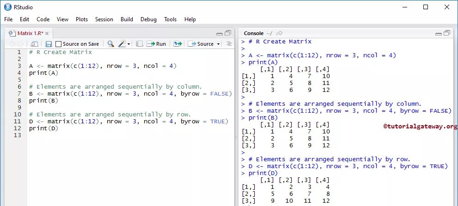Toggle the Source on Save checkbox
Image resolution: width=458 pixels, height=206 pixels.
58,44
